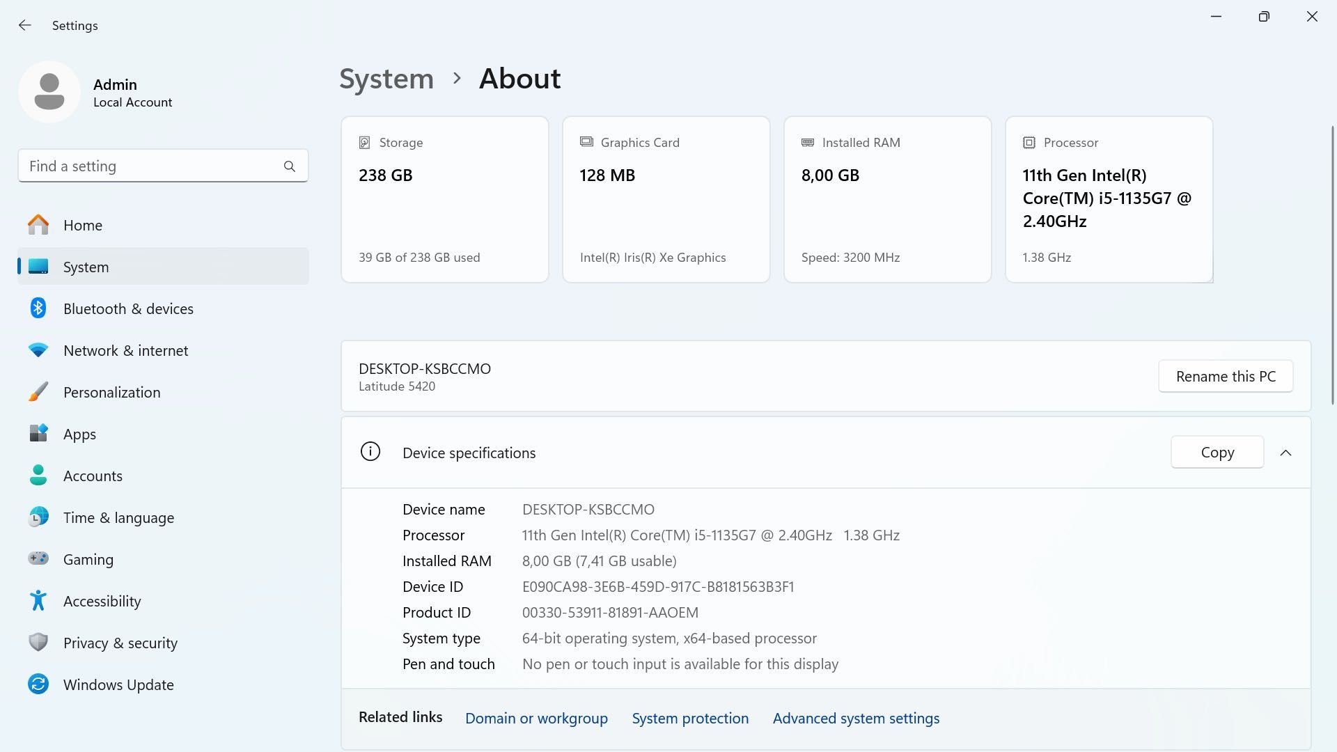Select Accounts in the sidebar
The image size is (1337, 752).
coord(163,476)
